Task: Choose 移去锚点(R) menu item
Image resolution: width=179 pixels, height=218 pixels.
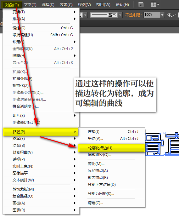Action: tap(111, 178)
